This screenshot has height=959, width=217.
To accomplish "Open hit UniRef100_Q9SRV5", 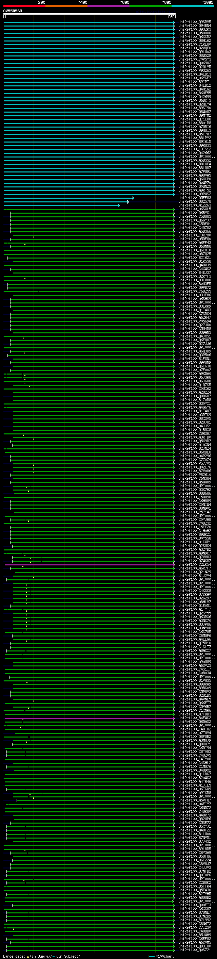I will click(x=195, y=22).
